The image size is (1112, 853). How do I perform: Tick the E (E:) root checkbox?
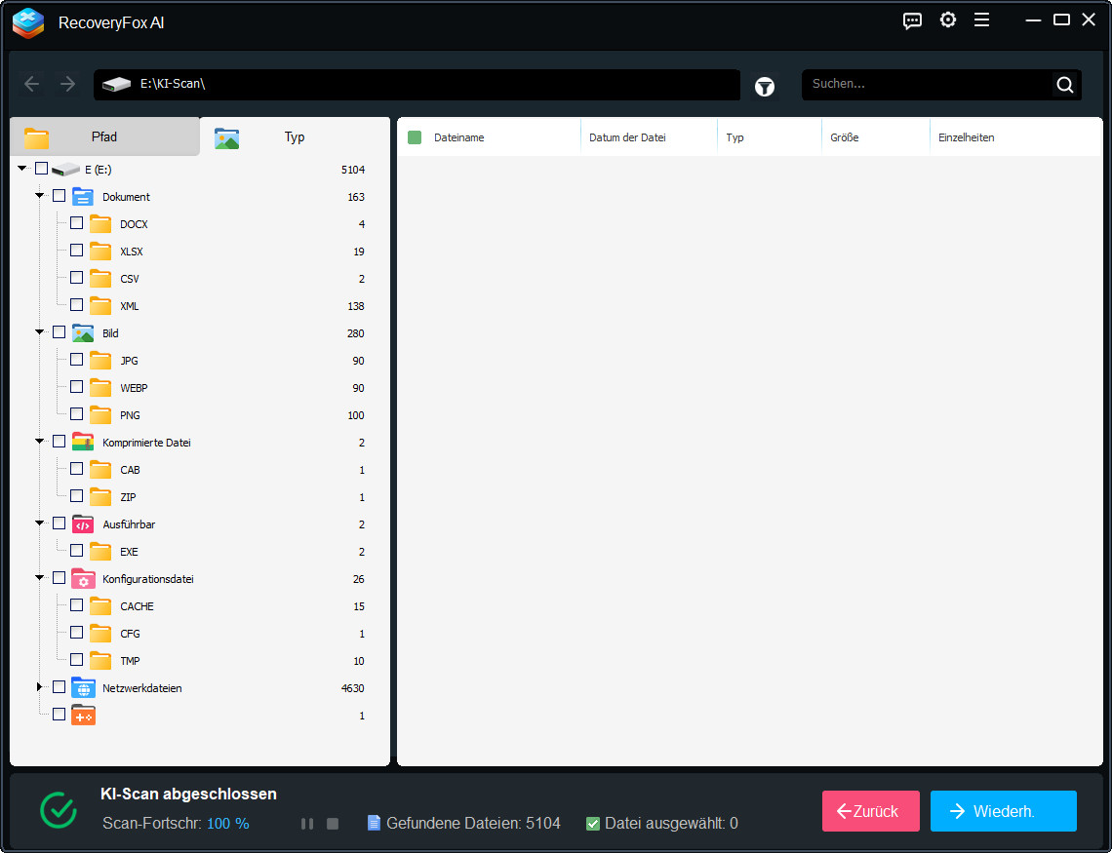[x=41, y=169]
